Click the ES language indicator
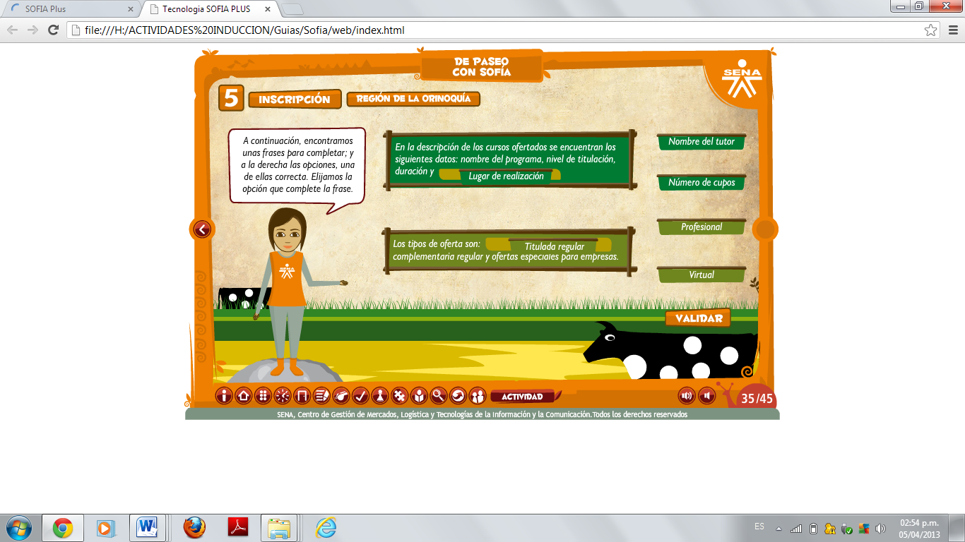This screenshot has height=542, width=965. 759,526
